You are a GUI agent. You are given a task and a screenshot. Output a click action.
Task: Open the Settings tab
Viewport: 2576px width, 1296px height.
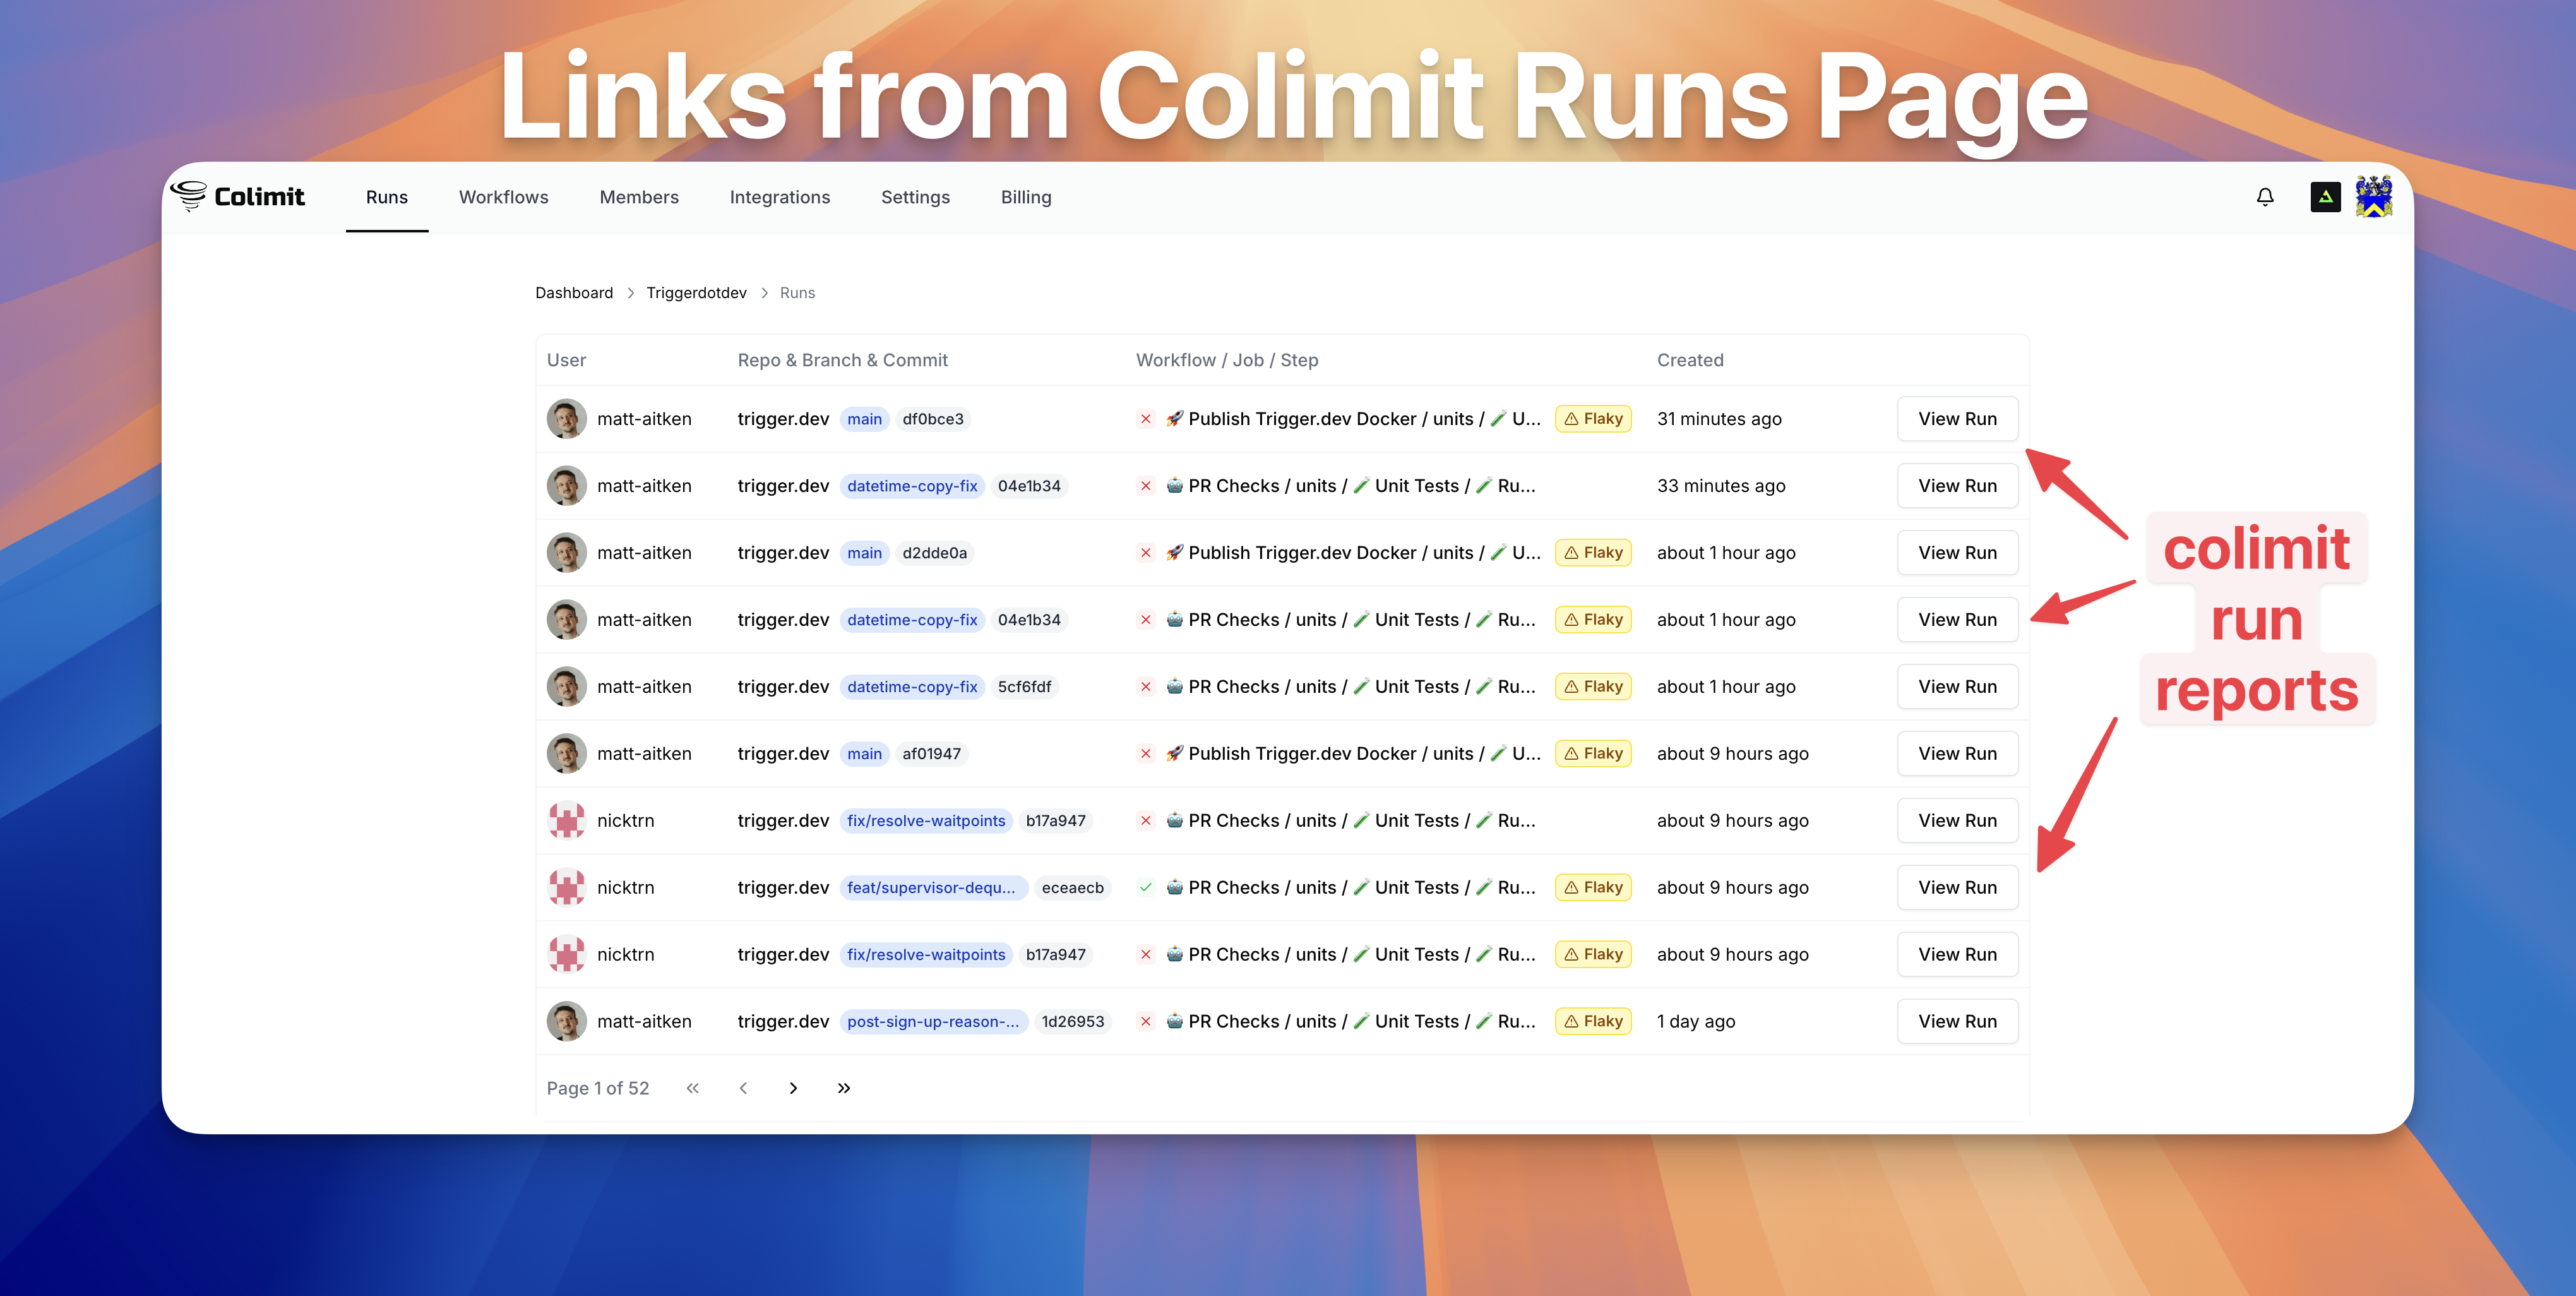coord(915,197)
